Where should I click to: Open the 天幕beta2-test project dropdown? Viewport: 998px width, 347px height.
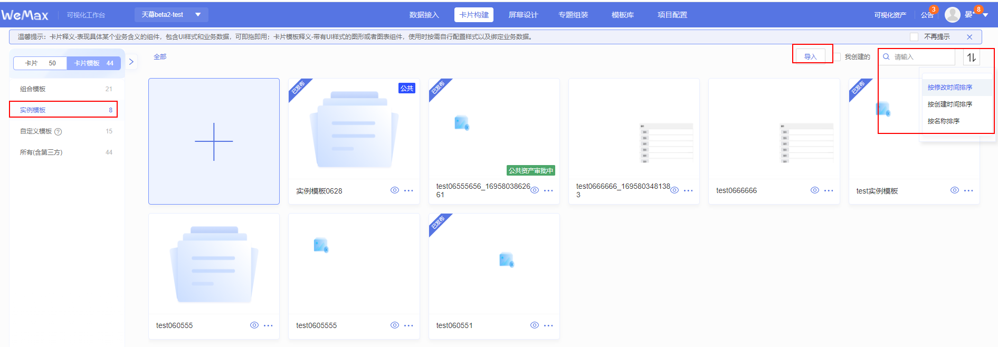click(172, 15)
